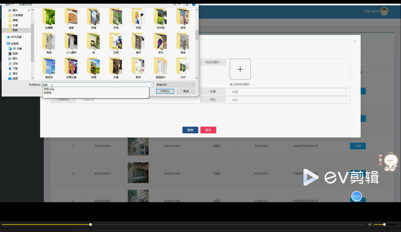Open the 体育比赛 folder
Screen dimensions: 401x232
pos(71,68)
